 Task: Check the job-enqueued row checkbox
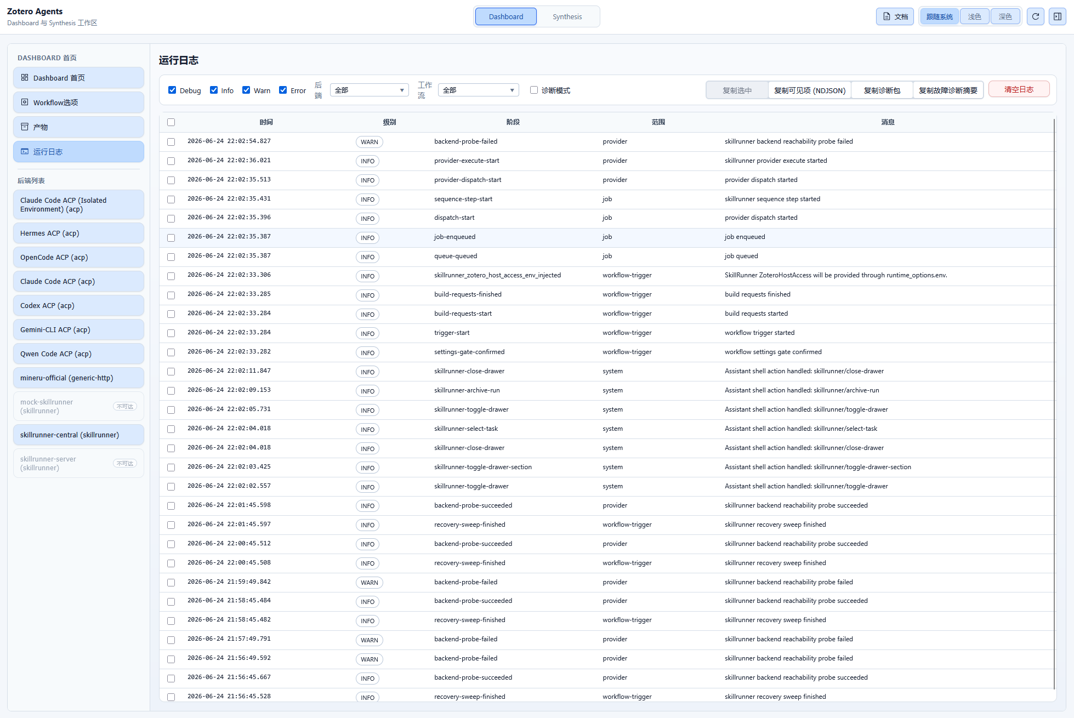point(171,238)
